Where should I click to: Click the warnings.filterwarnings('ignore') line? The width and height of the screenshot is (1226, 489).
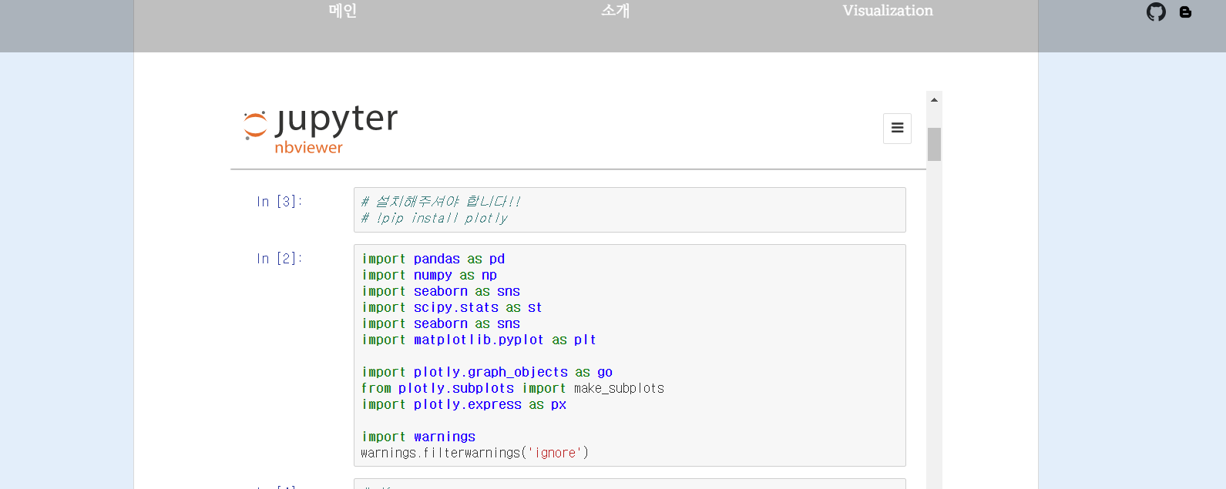point(475,453)
